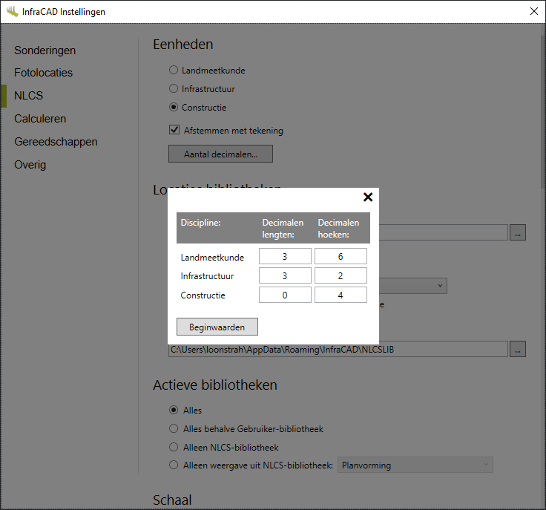The image size is (546, 510).
Task: Select Alles behalve Gebruiker-bibliotheek option
Action: 174,429
